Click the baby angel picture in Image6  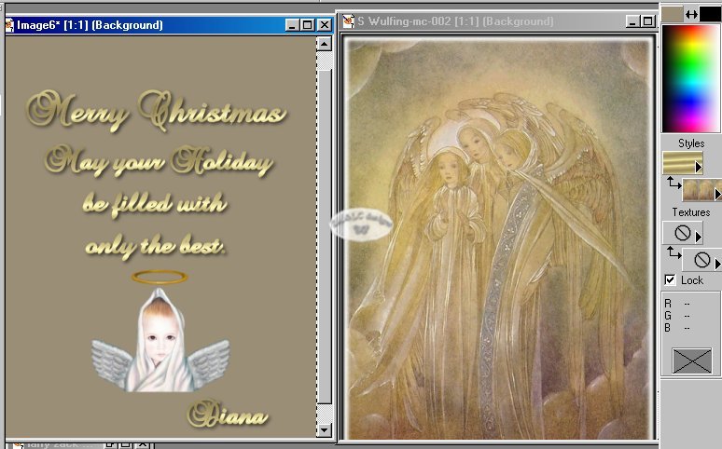160,341
